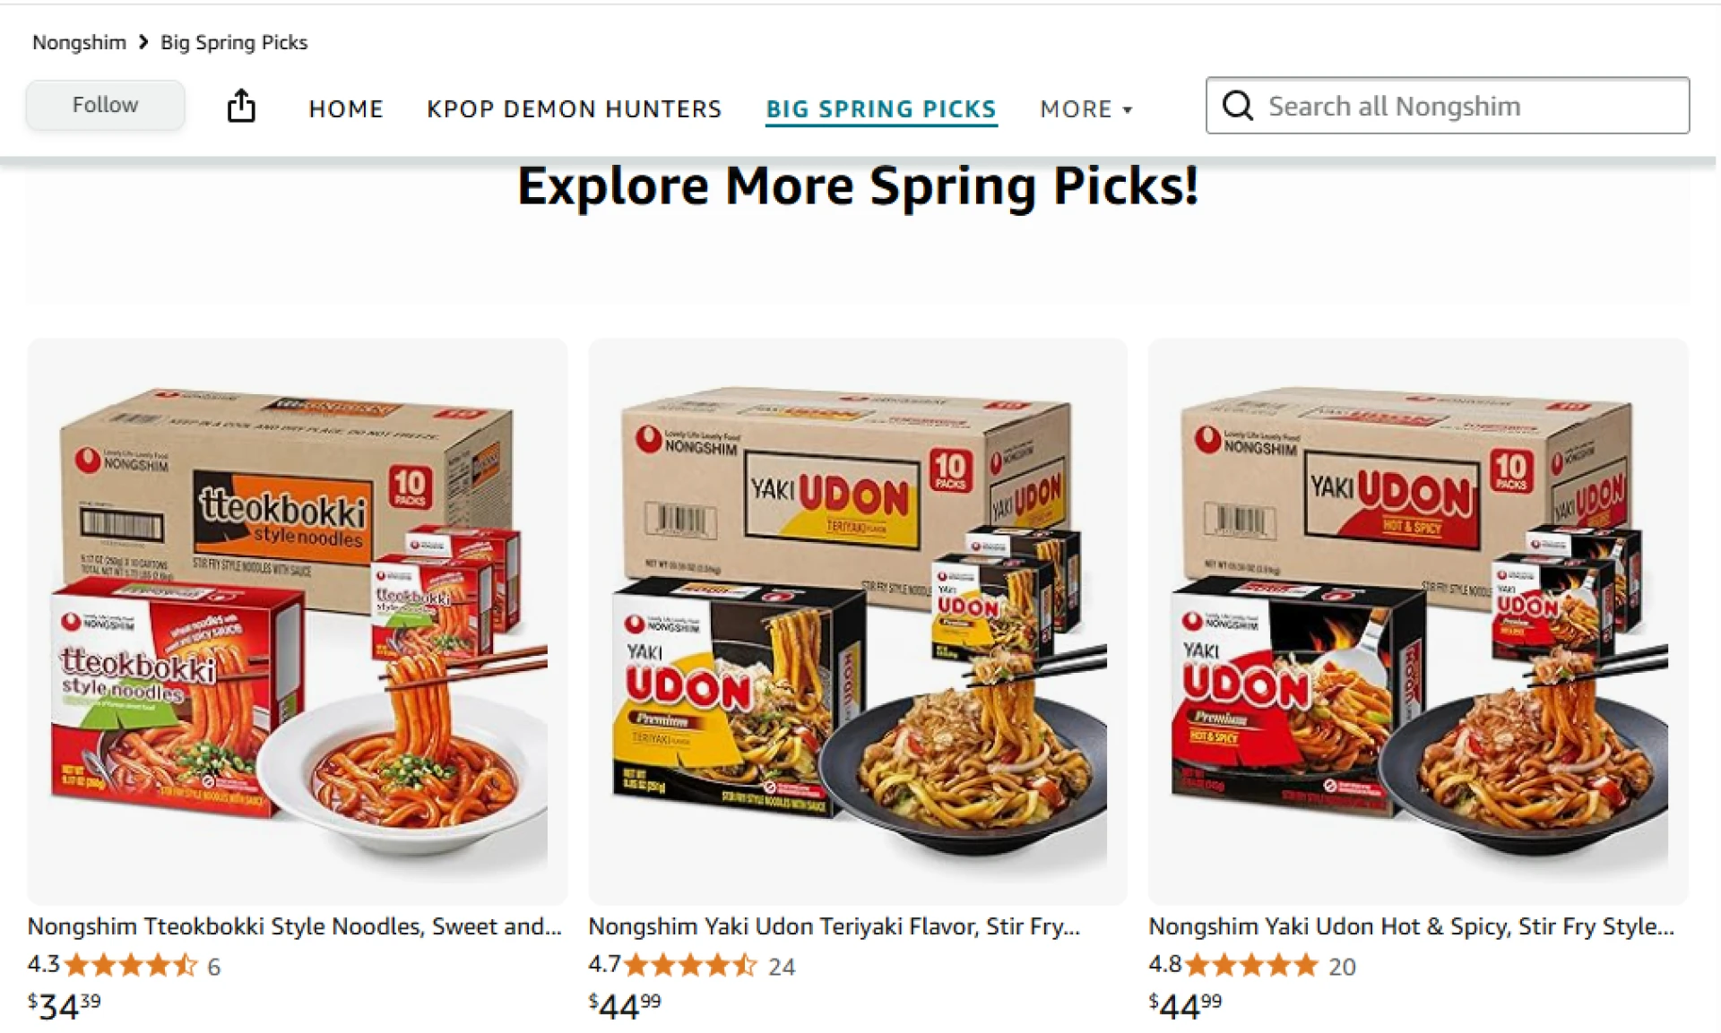
Task: Click the share icon next to Follow
Action: point(240,105)
